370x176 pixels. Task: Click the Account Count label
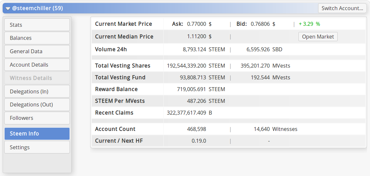(x=115, y=129)
